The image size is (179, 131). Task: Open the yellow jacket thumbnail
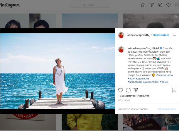click(89, 122)
